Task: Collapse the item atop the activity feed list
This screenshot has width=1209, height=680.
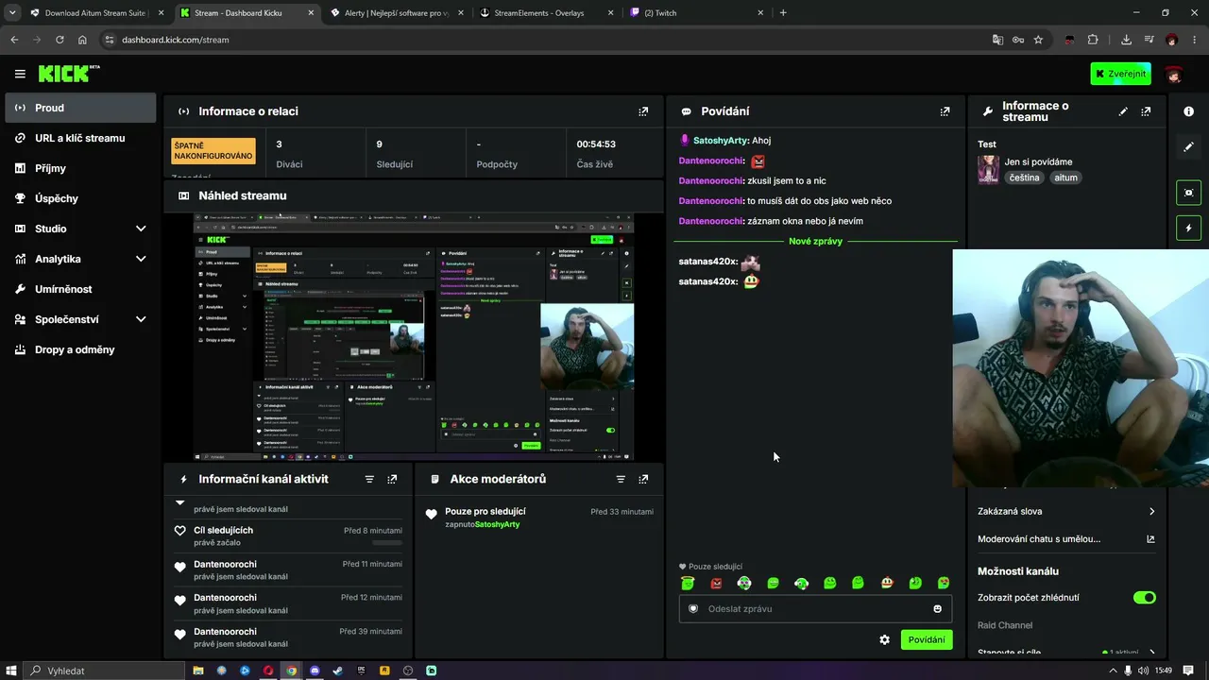Action: point(180,502)
